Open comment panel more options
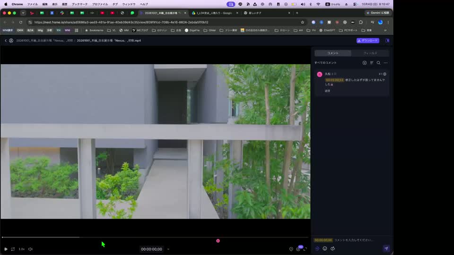Viewport: 454px width, 255px height. (x=386, y=63)
